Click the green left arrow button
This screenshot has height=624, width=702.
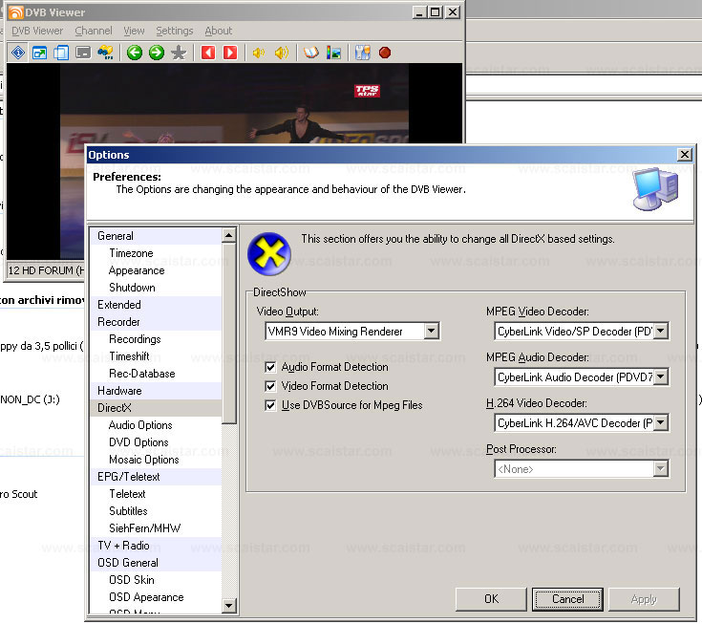coord(135,53)
